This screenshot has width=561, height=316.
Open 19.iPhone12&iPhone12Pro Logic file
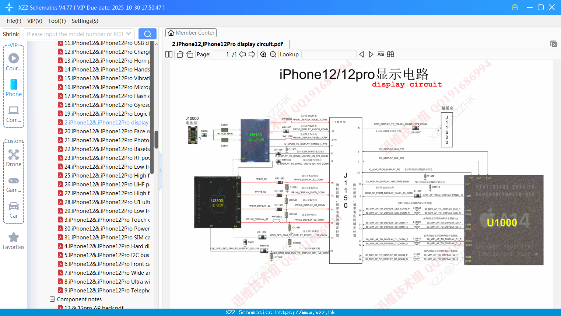tap(104, 114)
